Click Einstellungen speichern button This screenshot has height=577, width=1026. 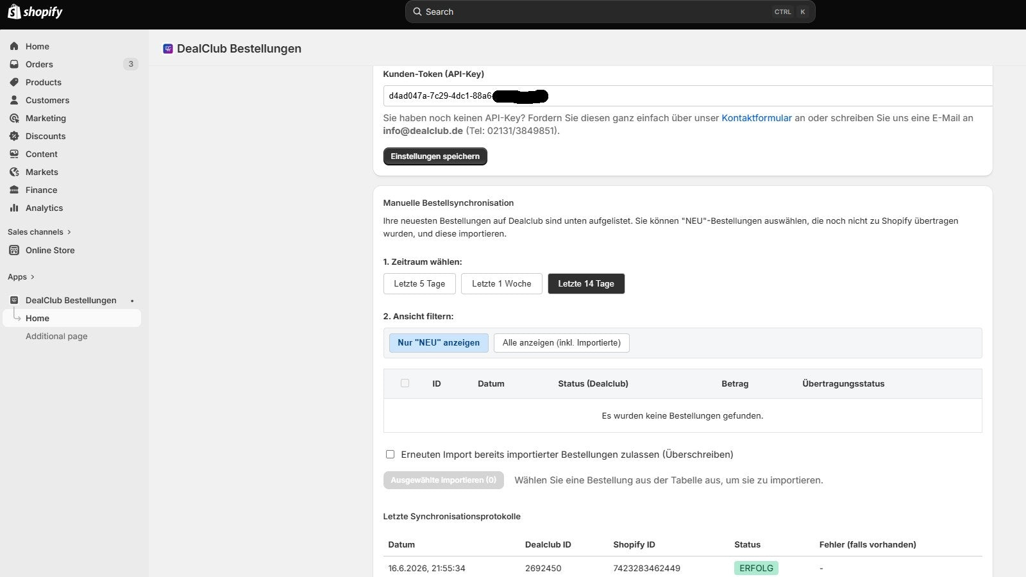(435, 156)
